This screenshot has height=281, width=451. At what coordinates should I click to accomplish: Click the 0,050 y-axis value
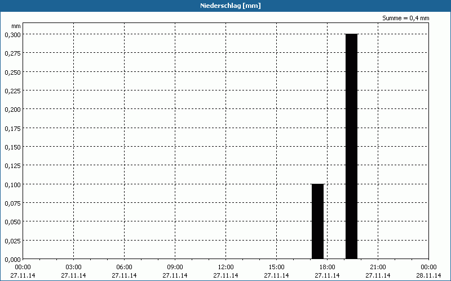pyautogui.click(x=12, y=222)
